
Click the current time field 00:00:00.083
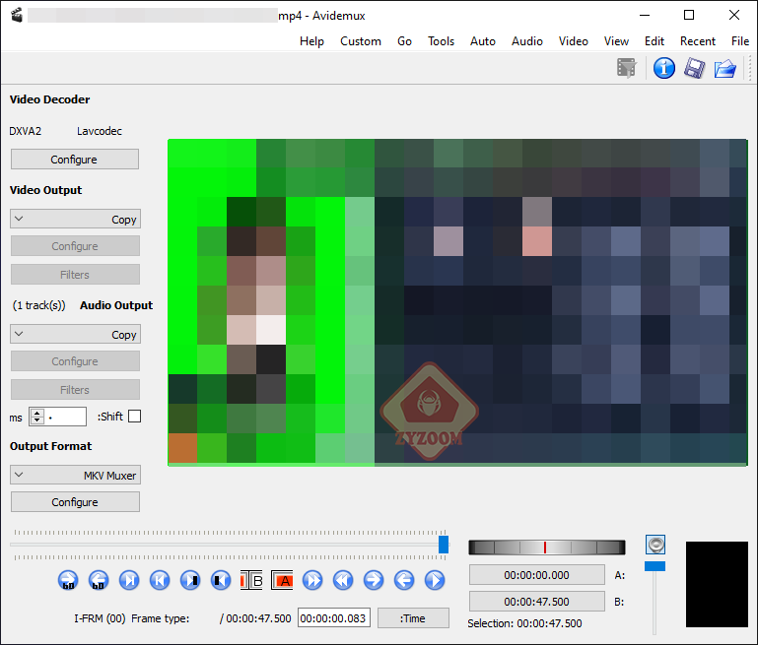(333, 618)
